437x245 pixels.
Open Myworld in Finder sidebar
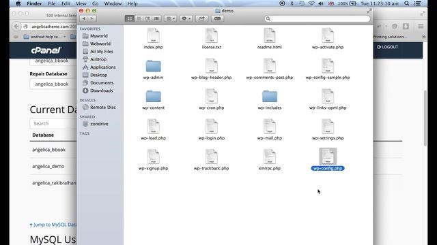(100, 36)
